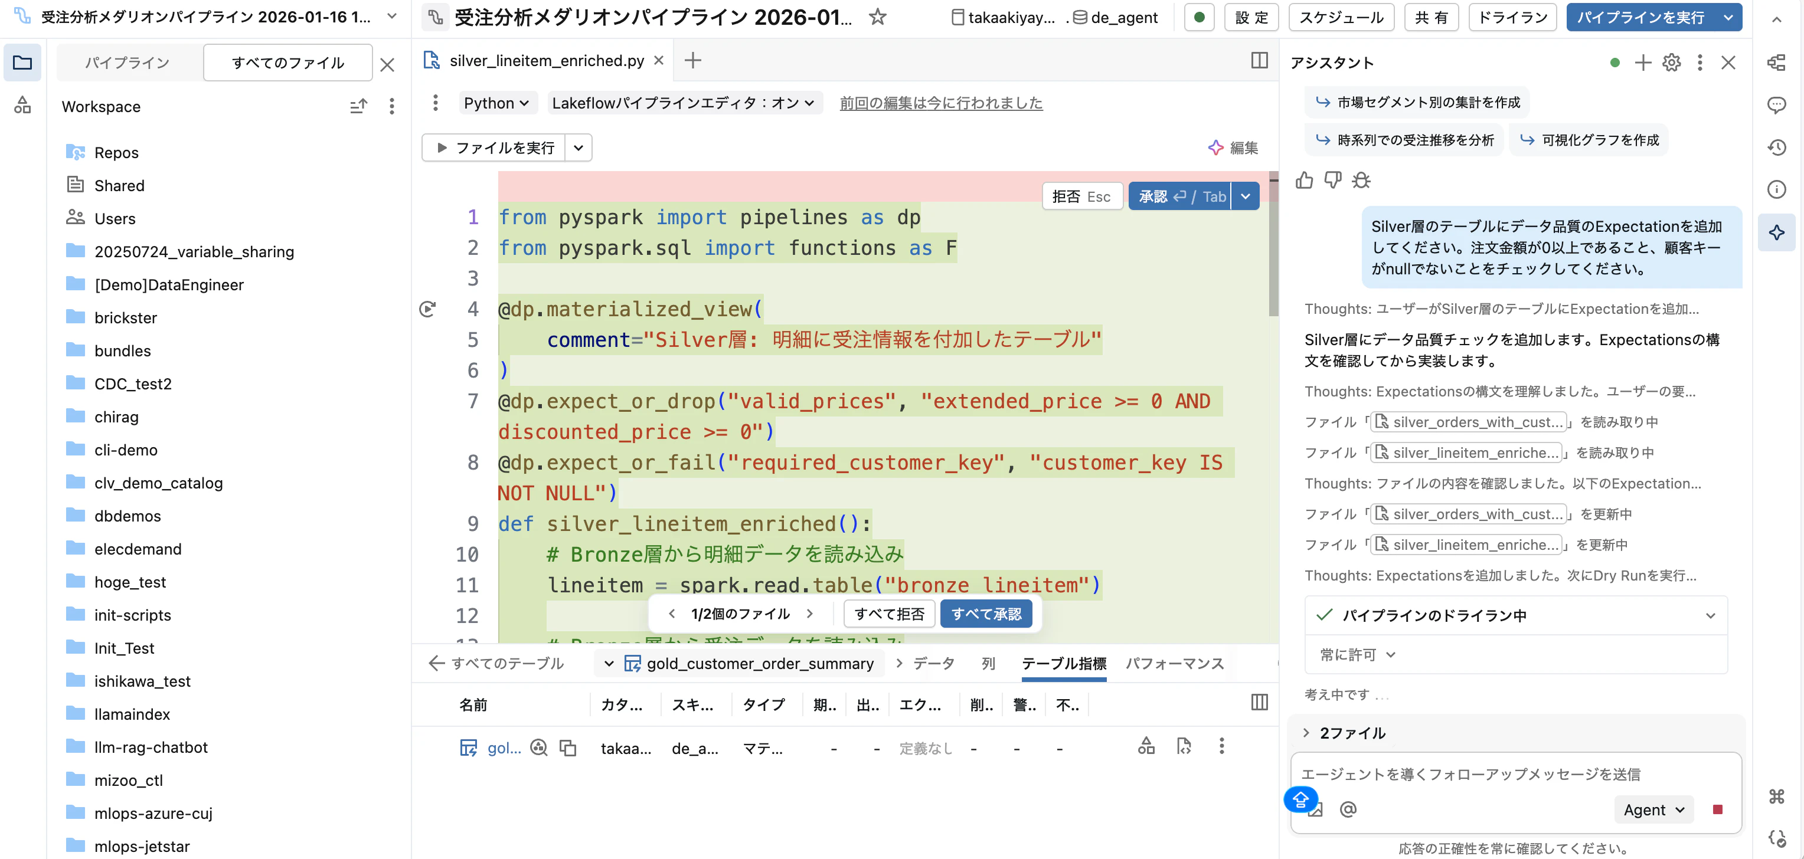Open the Python language selector dropdown
The height and width of the screenshot is (859, 1804).
[x=497, y=102]
